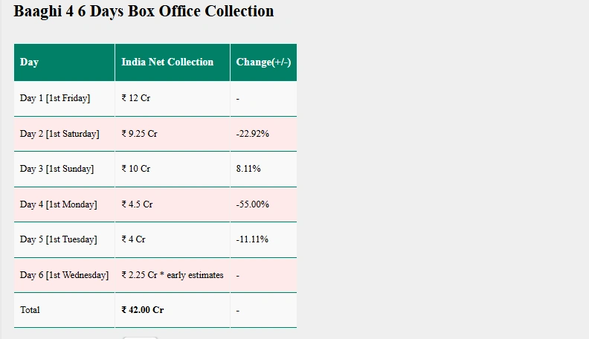Click the -22.92% change value

pos(252,134)
